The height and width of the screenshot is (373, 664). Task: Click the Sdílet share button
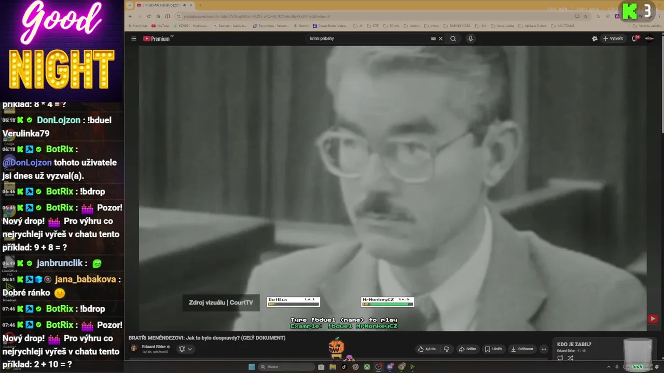pos(467,349)
